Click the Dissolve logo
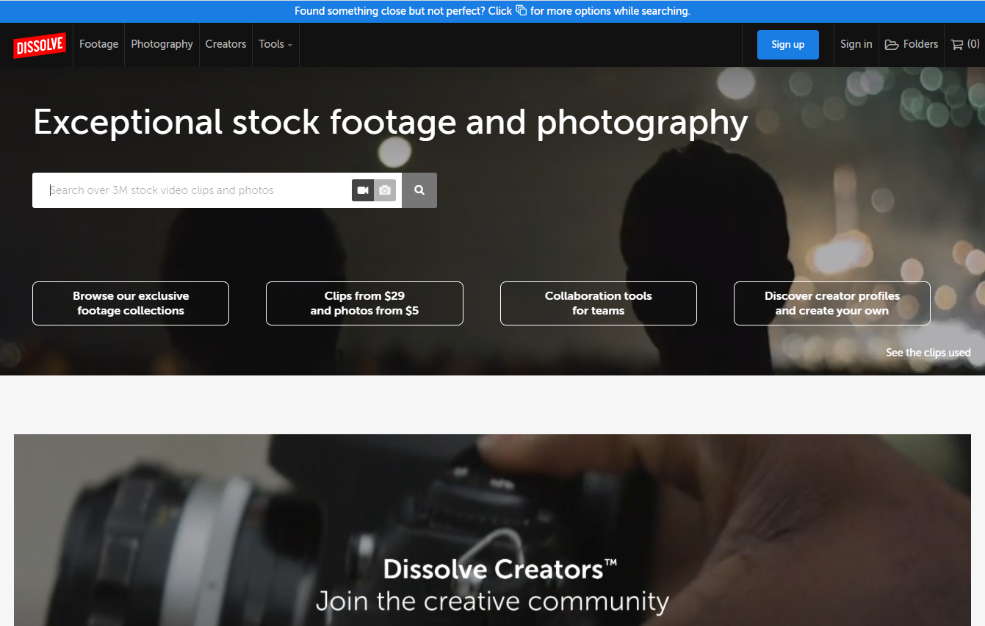Screen dimensions: 985x626 (40, 45)
